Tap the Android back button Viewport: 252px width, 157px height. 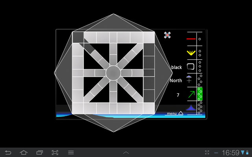pyautogui.click(x=8, y=153)
